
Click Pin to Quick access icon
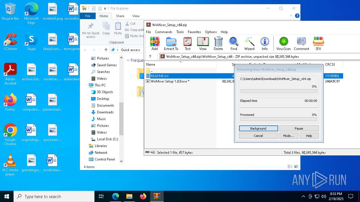(x=91, y=30)
